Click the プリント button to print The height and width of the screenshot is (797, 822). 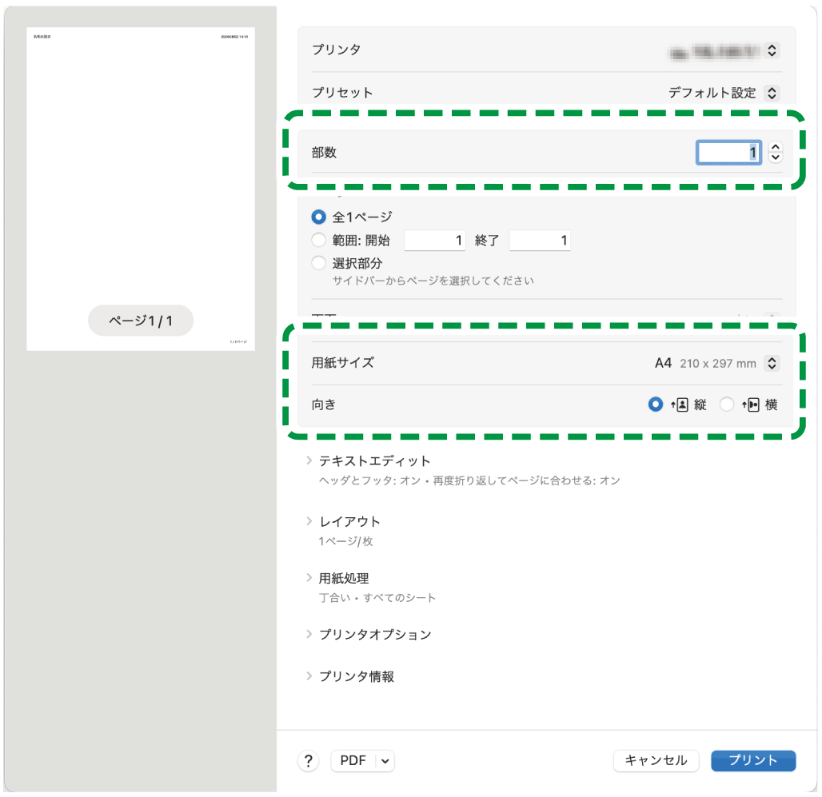[752, 760]
